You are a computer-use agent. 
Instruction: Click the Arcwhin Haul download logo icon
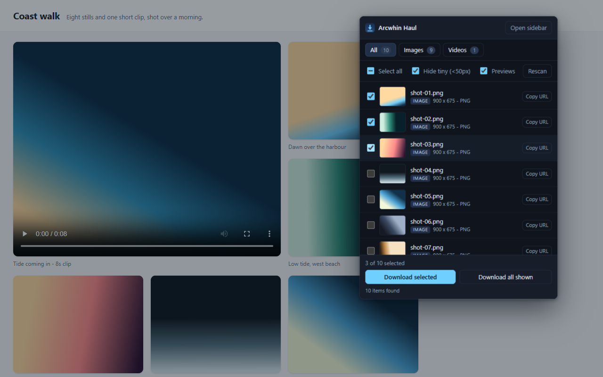pos(370,28)
